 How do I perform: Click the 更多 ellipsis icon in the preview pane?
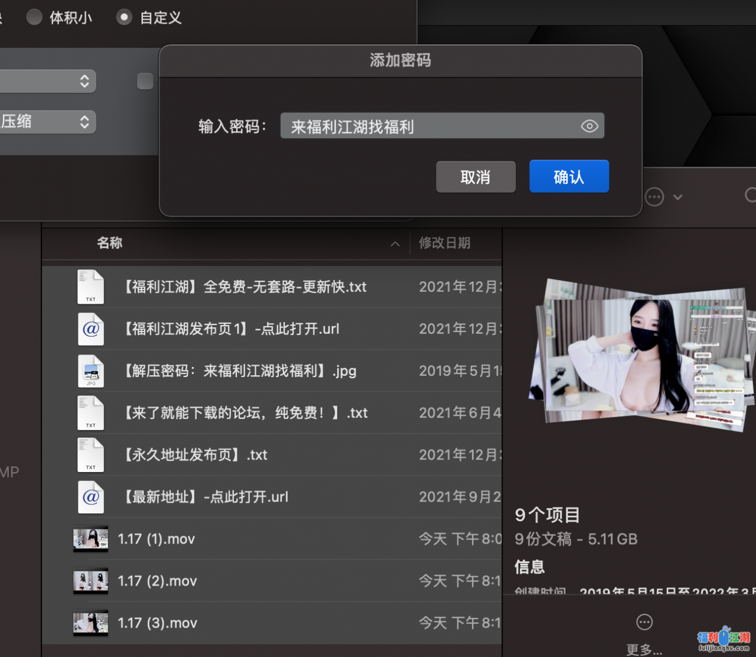click(644, 622)
